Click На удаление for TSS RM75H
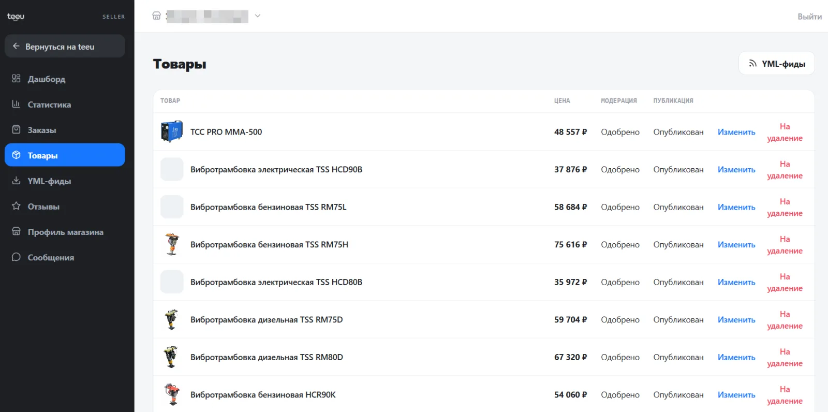Image resolution: width=828 pixels, height=412 pixels. click(785, 245)
